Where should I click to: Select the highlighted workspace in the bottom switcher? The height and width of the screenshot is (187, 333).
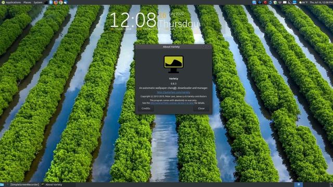[299, 185]
